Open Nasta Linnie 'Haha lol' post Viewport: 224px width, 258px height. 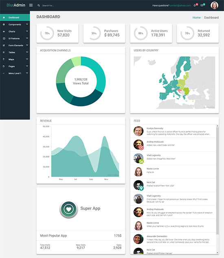[173, 172]
